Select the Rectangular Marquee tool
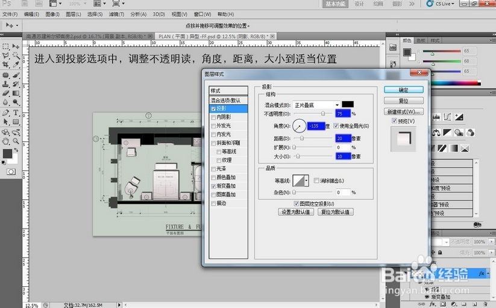This screenshot has height=308, width=496. (5, 46)
